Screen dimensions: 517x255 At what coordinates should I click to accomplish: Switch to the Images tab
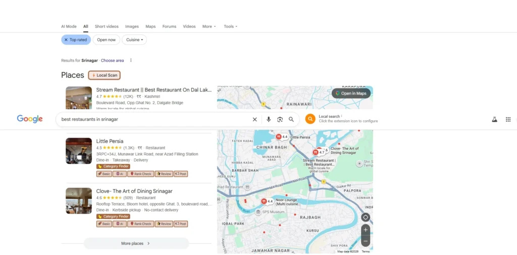[x=132, y=26]
